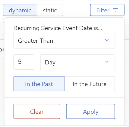Open the Day time-unit dropdown
Image resolution: width=129 pixels, height=127 pixels.
coord(77,62)
